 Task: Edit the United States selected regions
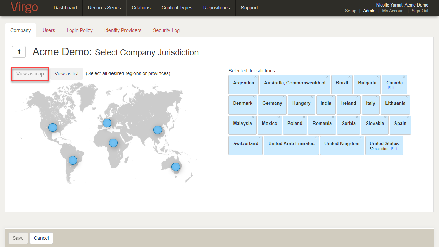pos(394,149)
